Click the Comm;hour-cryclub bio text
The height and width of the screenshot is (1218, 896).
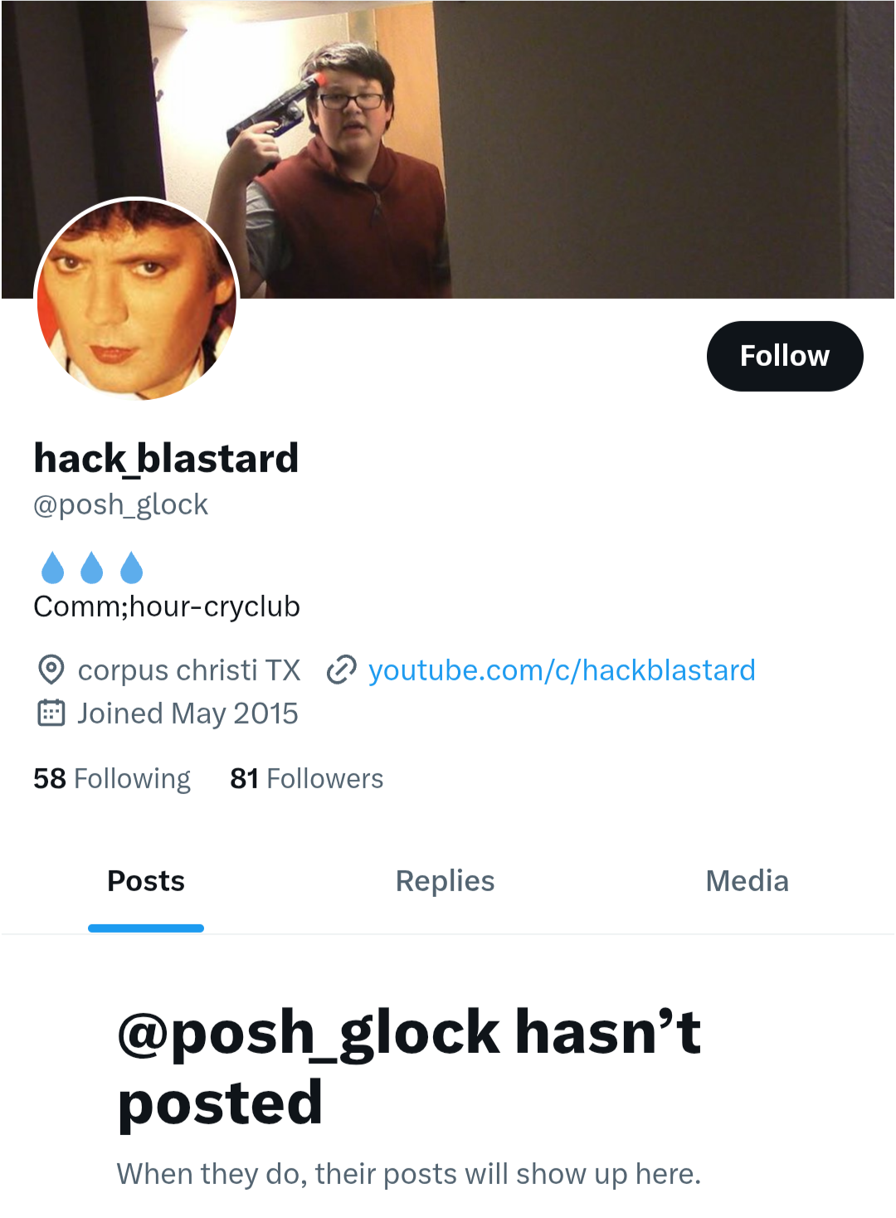point(167,607)
